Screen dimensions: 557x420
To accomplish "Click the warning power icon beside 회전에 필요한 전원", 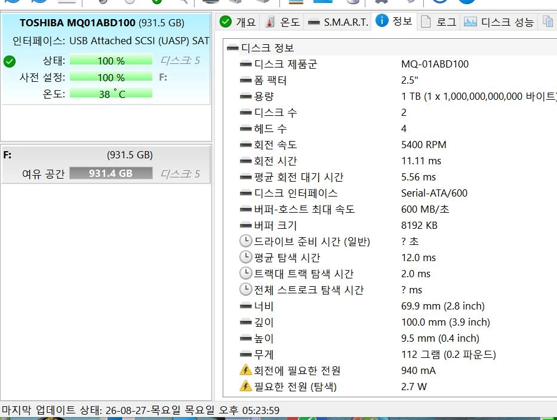I will click(x=245, y=370).
